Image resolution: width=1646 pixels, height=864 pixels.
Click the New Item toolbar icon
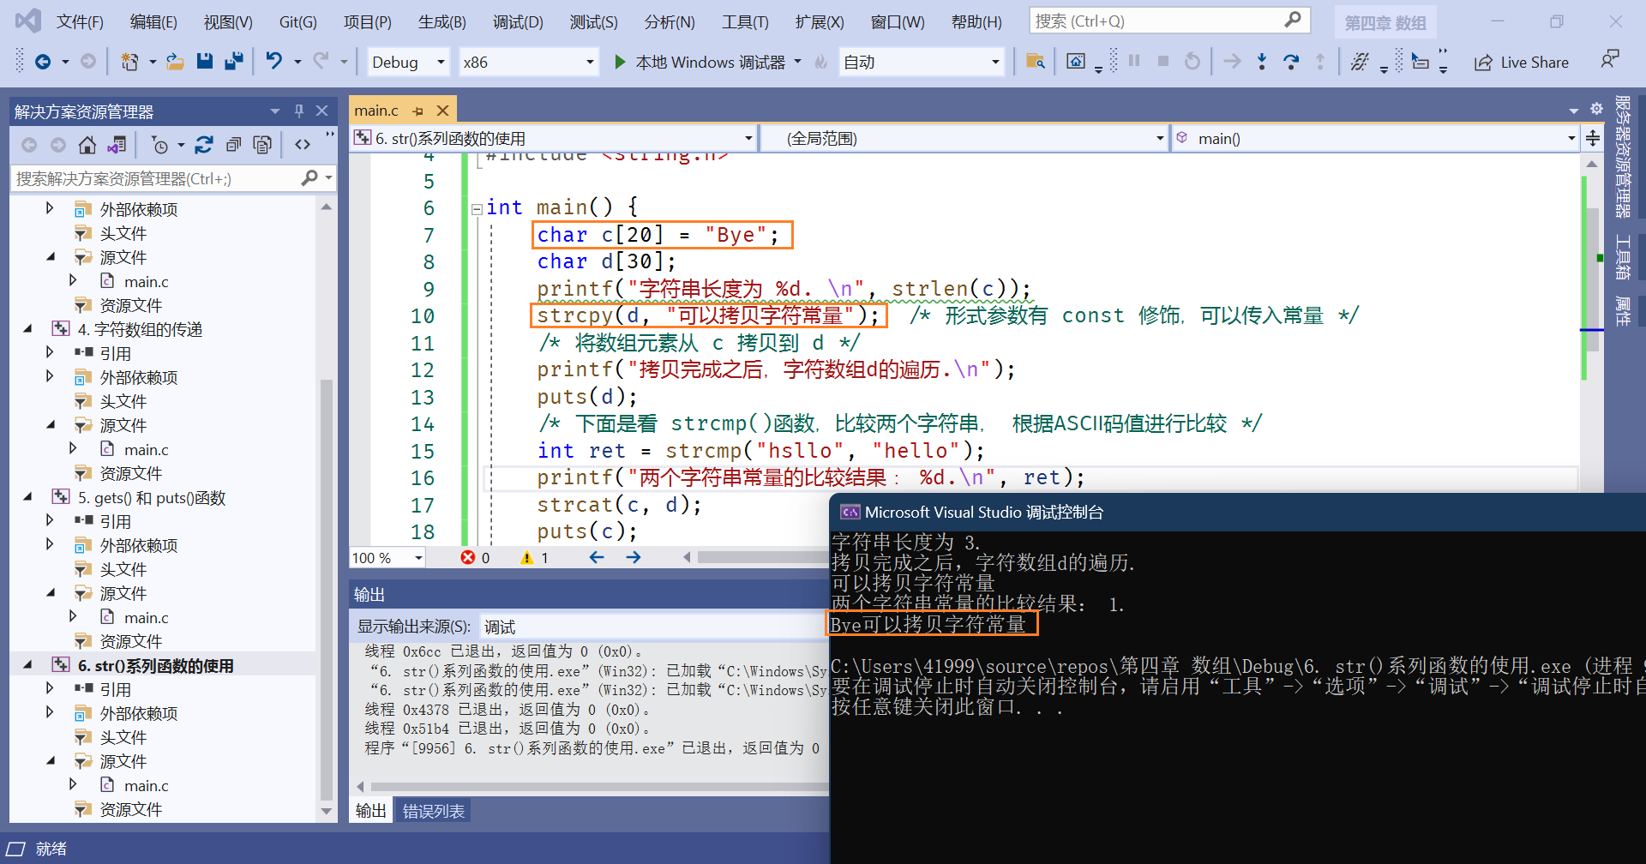[x=129, y=62]
